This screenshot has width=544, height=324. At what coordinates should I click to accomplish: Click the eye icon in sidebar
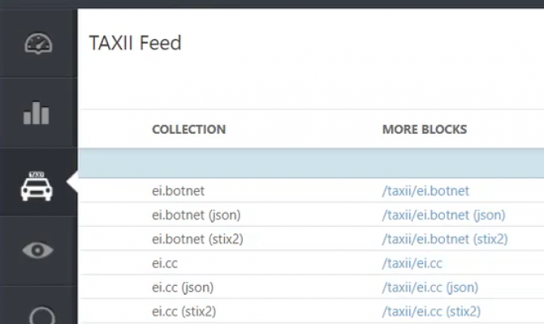pos(37,250)
